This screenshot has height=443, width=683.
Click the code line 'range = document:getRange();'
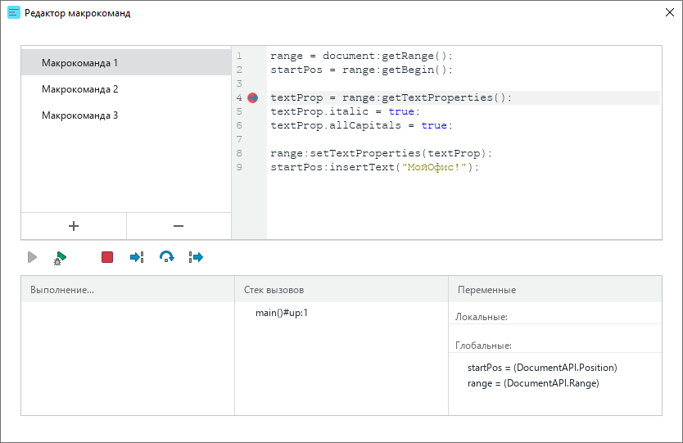pyautogui.click(x=361, y=56)
